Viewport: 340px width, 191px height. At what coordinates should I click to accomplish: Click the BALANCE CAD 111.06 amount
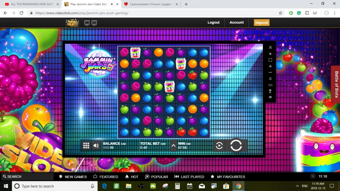(108, 147)
